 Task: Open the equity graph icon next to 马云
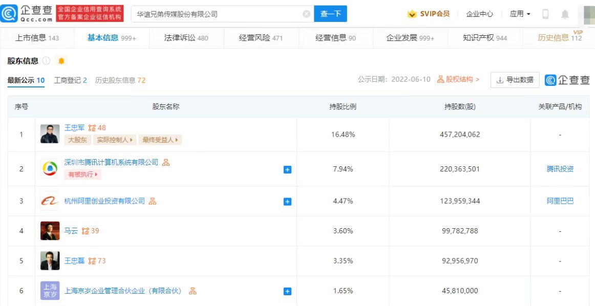[x=86, y=231]
